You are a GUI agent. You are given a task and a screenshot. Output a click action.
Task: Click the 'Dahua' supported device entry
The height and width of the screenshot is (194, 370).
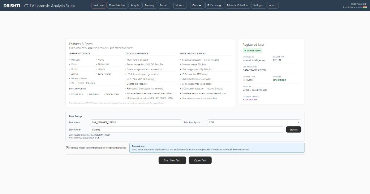pos(74,64)
